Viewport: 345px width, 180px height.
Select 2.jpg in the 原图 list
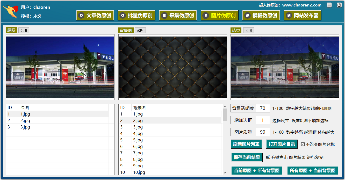point(57,120)
